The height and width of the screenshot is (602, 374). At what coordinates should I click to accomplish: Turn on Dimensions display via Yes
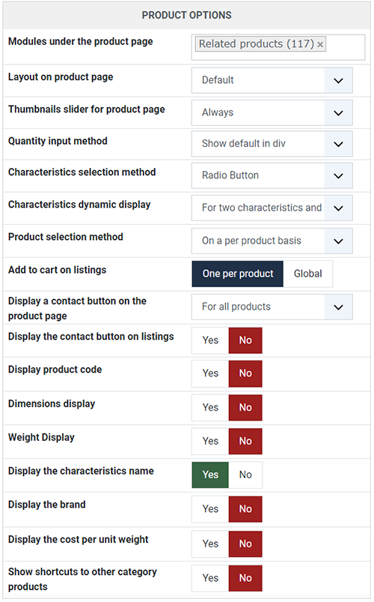coord(210,407)
